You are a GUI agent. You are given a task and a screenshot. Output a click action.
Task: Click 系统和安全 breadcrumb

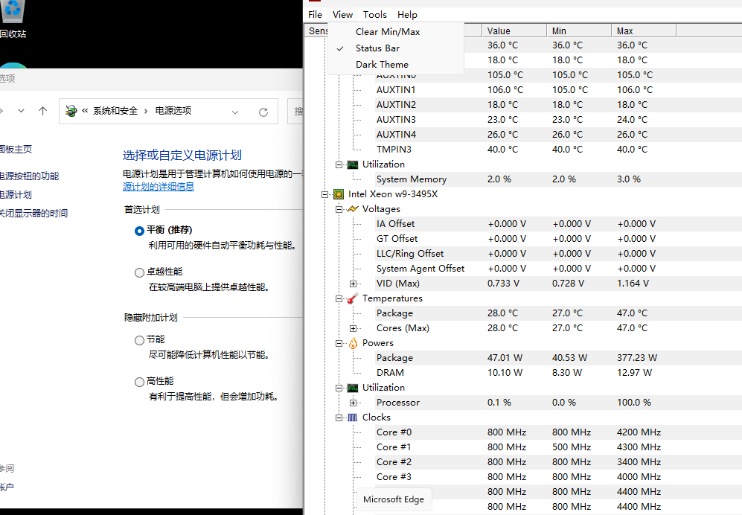click(115, 111)
